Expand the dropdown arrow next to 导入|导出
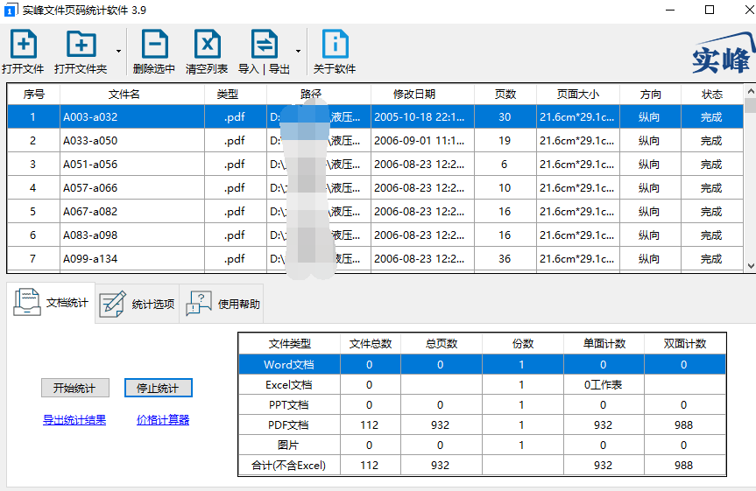This screenshot has width=756, height=491. (x=299, y=51)
